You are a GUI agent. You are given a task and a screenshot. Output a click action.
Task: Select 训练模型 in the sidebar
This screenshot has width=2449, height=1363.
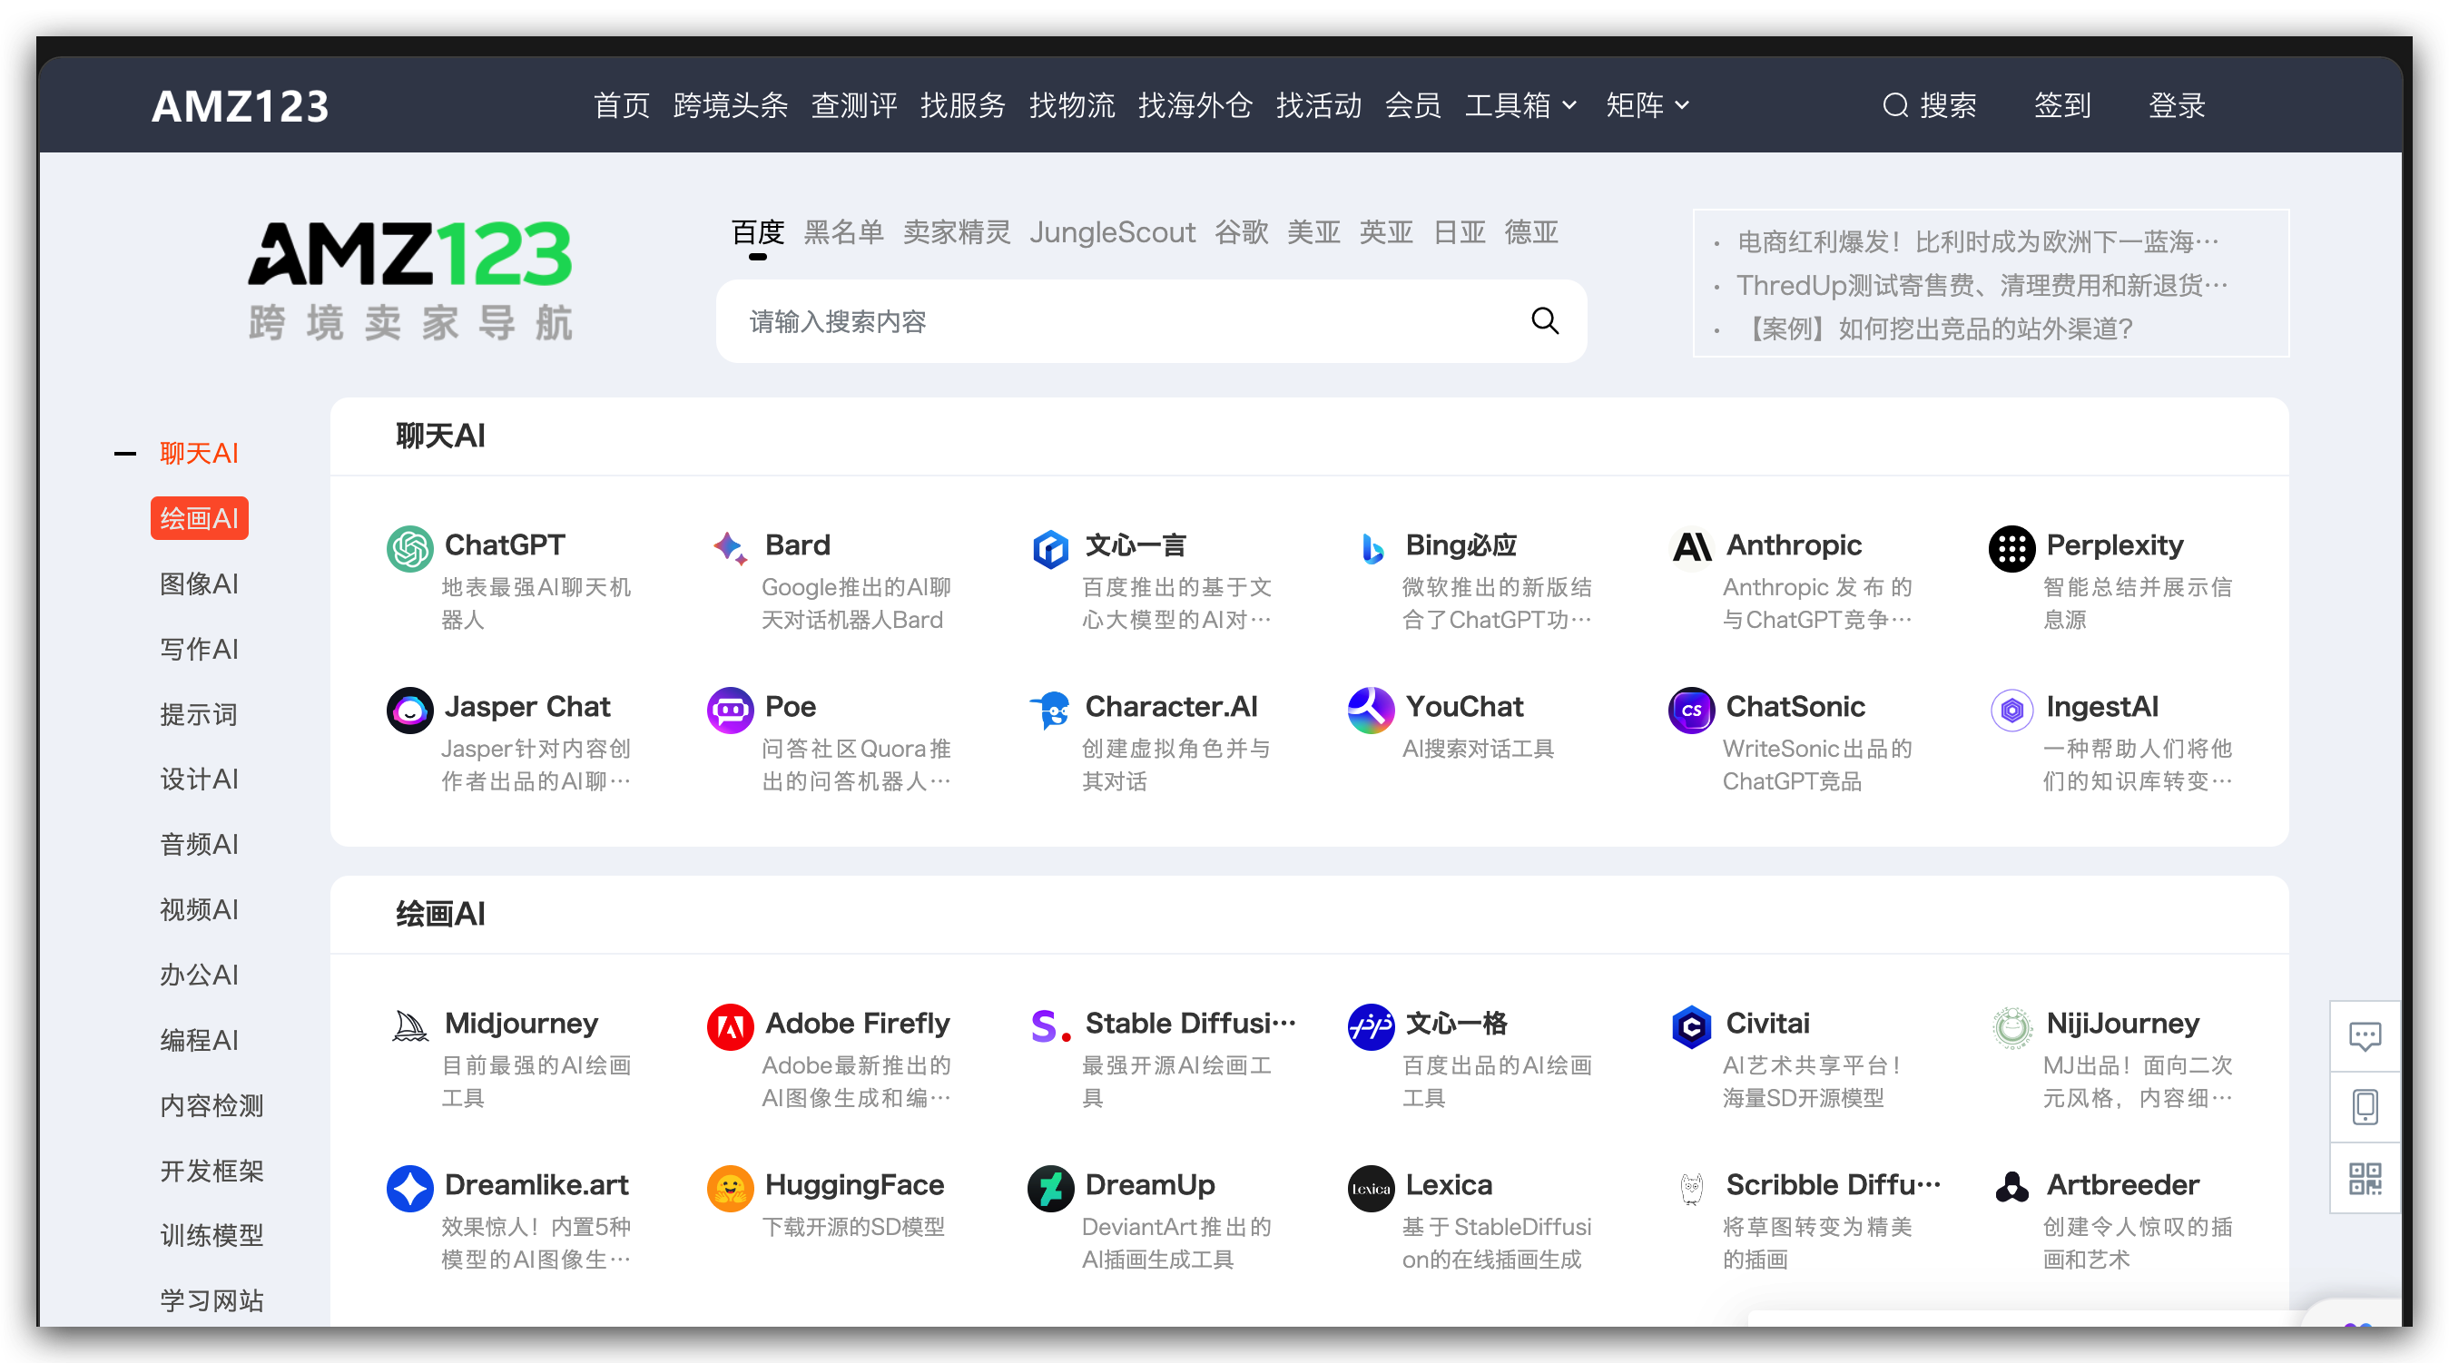[211, 1236]
